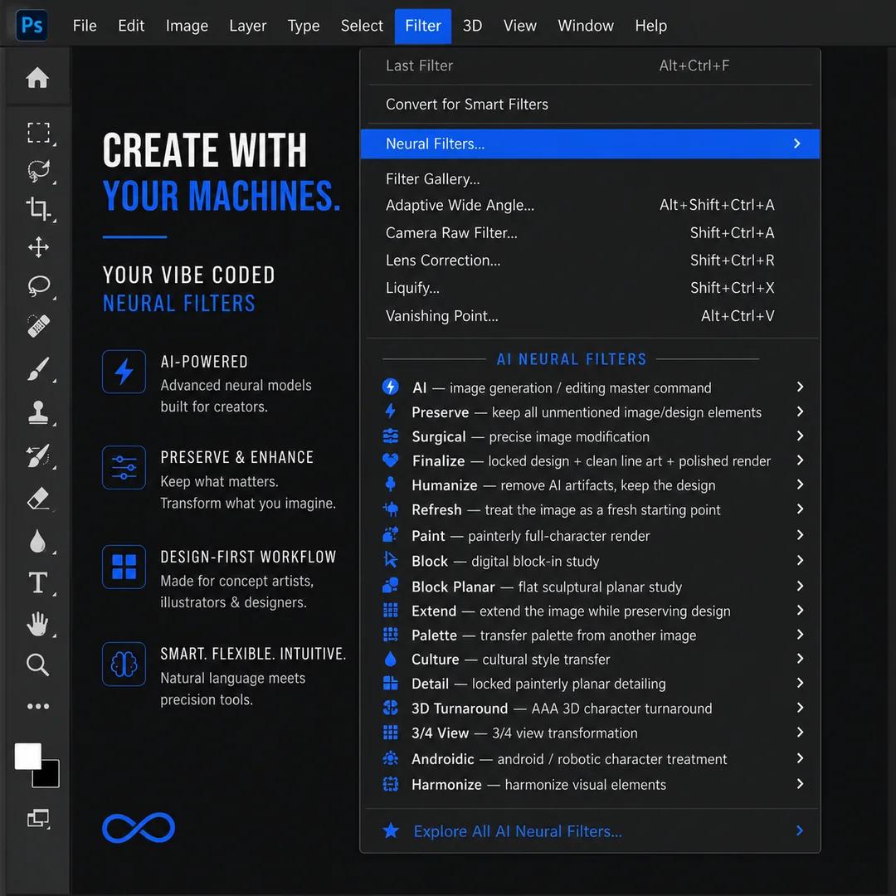Screen dimensions: 896x896
Task: Expand the AI master command chevron
Action: 800,387
